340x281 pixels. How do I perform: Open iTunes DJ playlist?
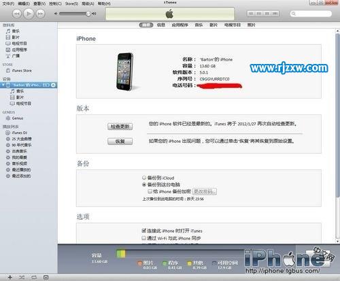tap(16, 133)
